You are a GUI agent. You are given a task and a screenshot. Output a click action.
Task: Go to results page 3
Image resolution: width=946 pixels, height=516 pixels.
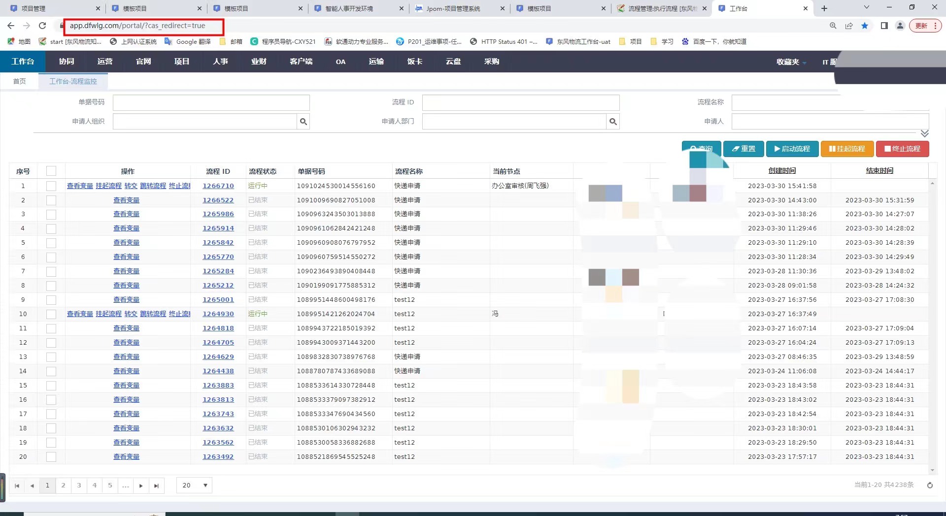[x=79, y=485]
